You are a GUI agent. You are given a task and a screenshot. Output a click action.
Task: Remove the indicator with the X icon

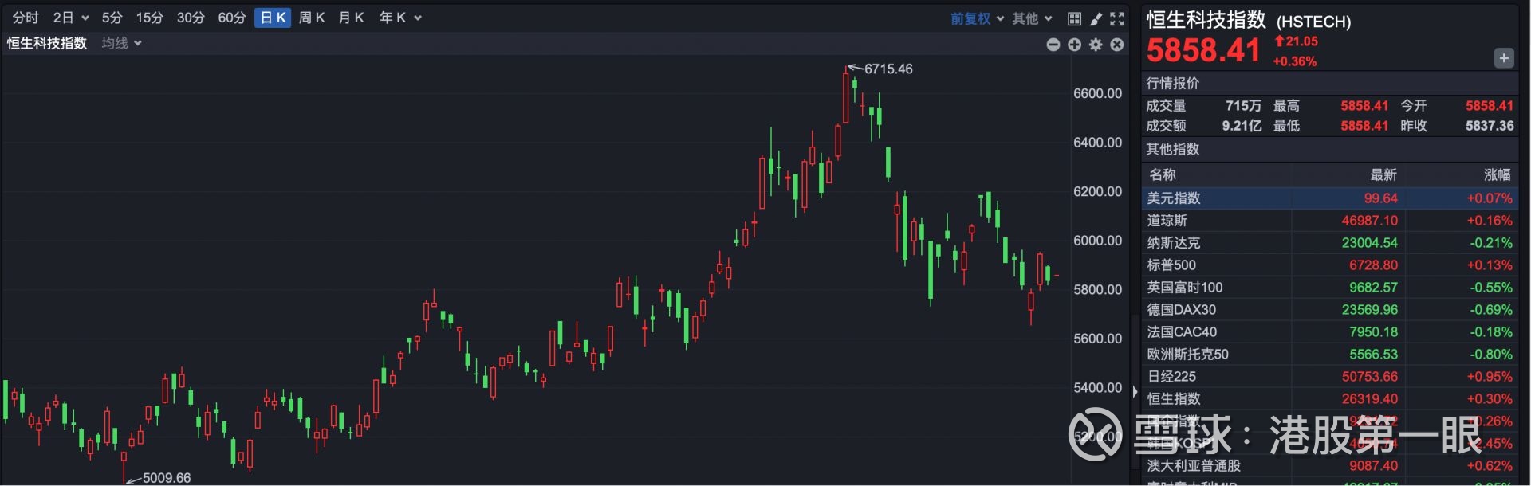tap(1117, 45)
